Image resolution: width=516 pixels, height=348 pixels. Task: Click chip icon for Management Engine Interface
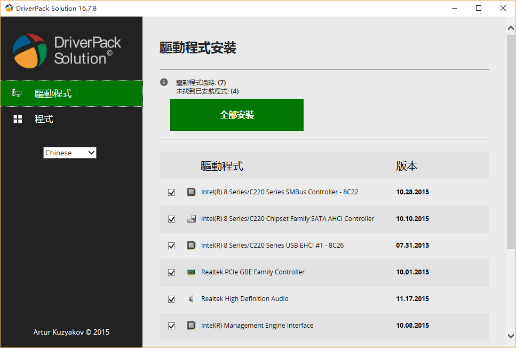point(191,326)
